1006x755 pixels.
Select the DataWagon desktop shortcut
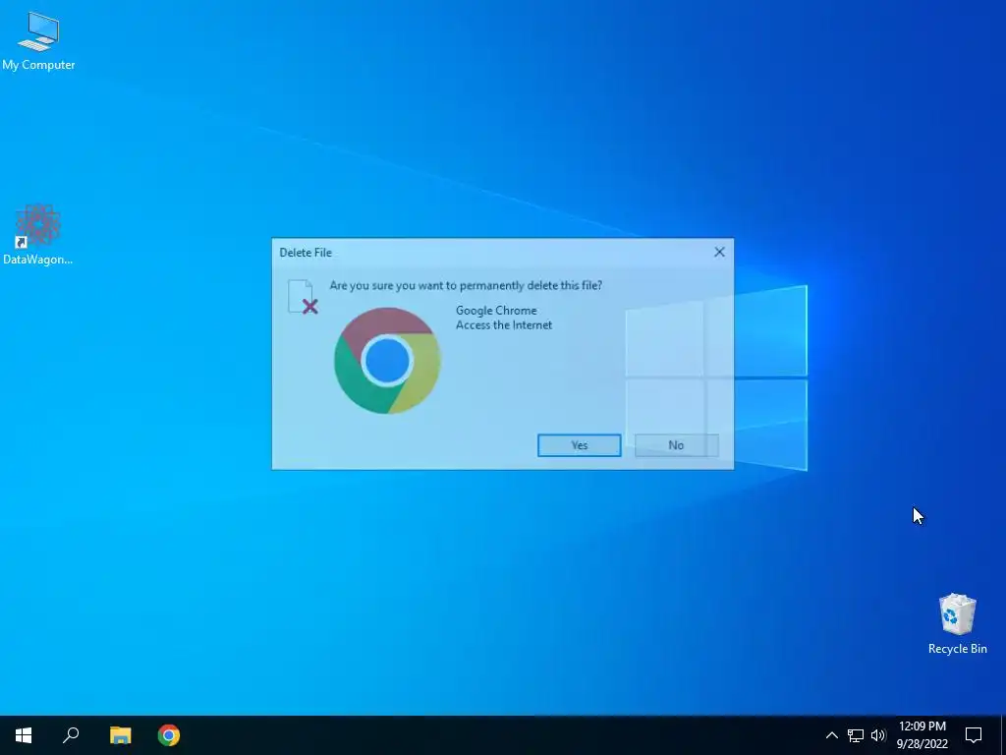(38, 234)
